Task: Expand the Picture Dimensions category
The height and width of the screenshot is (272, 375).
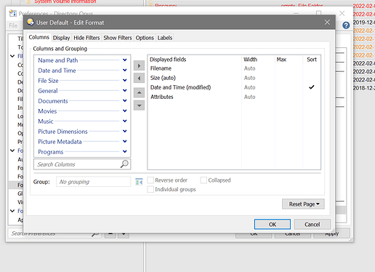Action: coord(125,131)
